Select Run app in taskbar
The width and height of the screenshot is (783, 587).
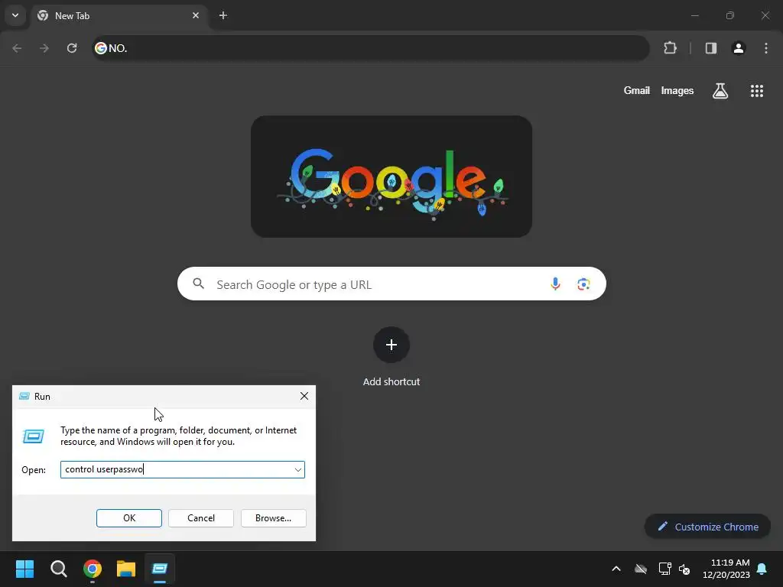pyautogui.click(x=160, y=569)
